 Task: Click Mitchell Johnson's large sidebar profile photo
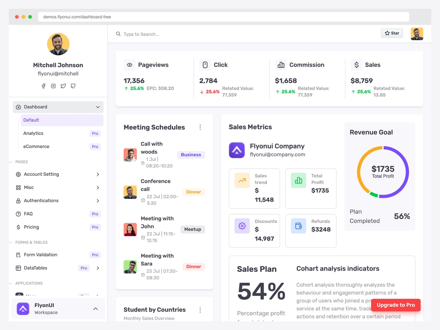(58, 44)
